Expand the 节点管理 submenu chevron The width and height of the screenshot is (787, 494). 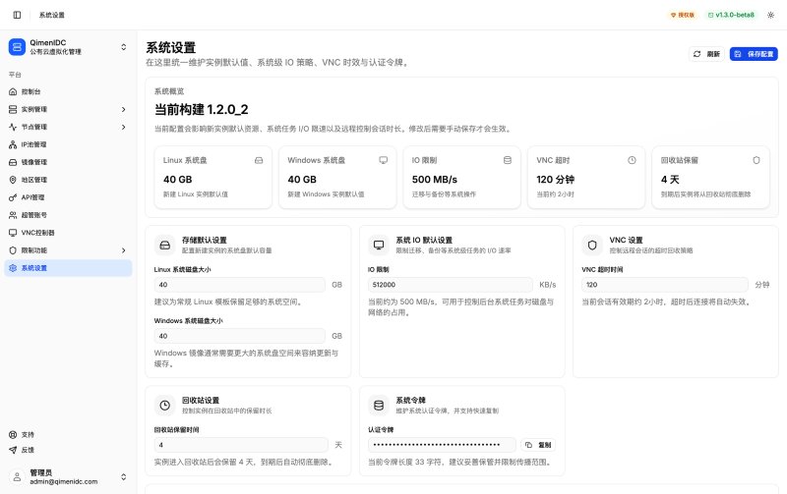coord(124,127)
